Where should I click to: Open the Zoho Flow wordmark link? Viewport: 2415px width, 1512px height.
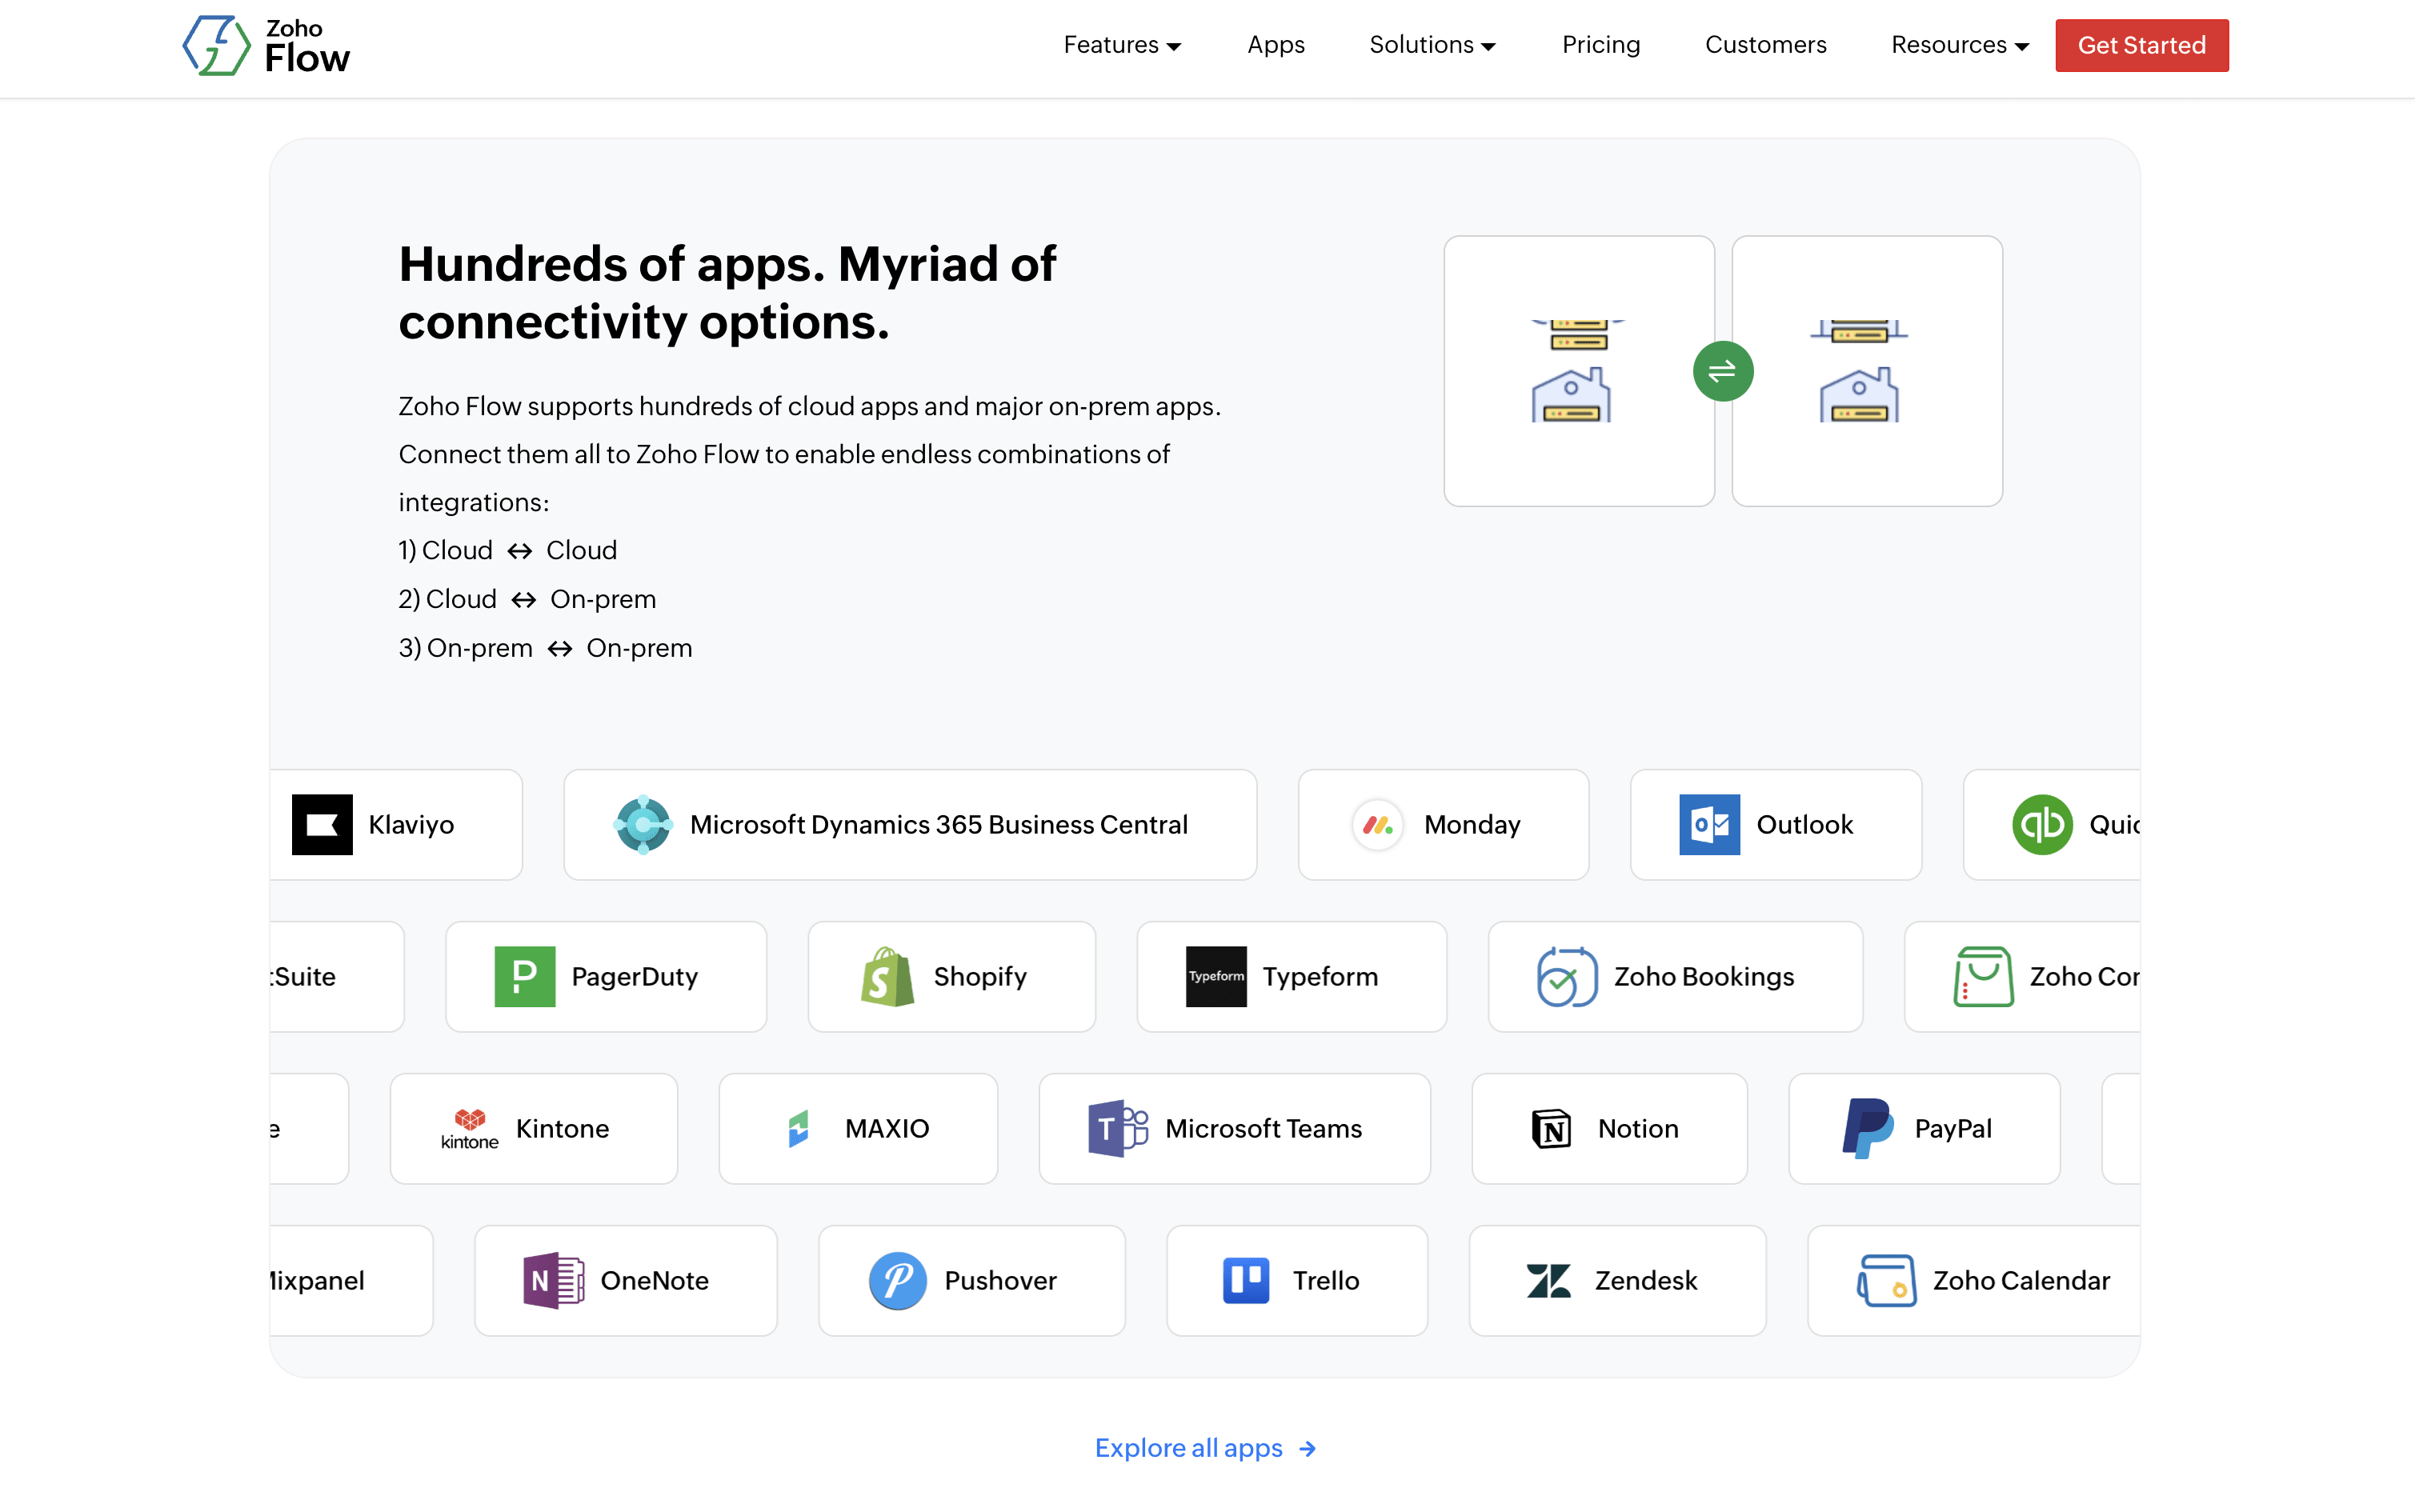pos(307,46)
